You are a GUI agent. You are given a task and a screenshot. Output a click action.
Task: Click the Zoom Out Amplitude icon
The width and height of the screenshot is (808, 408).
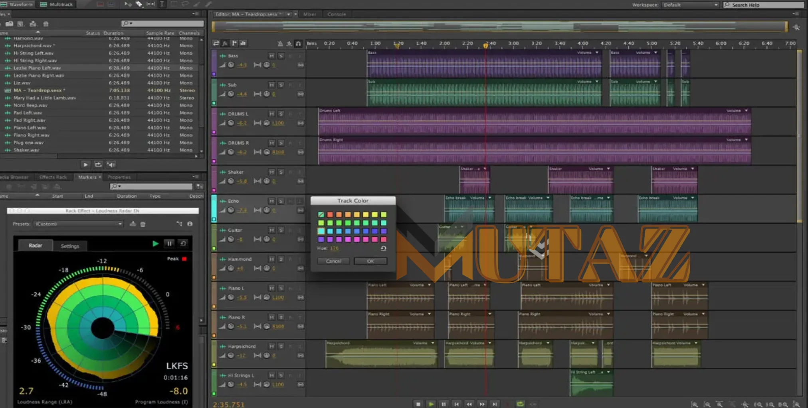coord(707,404)
